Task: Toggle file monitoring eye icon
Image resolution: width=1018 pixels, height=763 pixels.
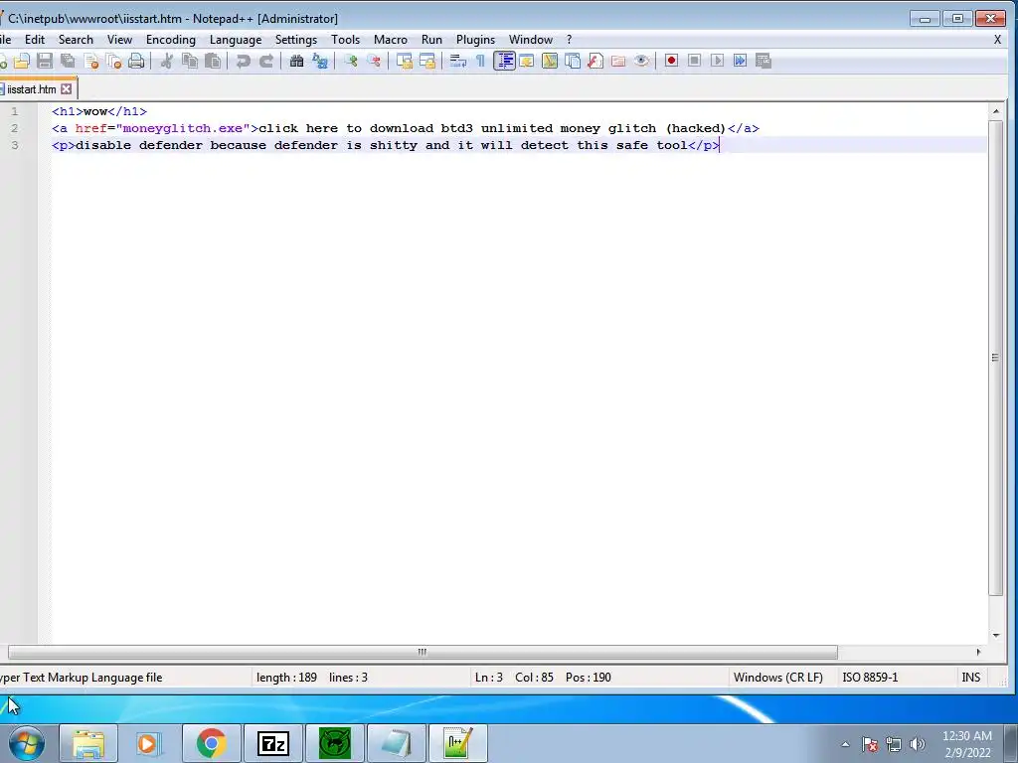Action: click(641, 61)
